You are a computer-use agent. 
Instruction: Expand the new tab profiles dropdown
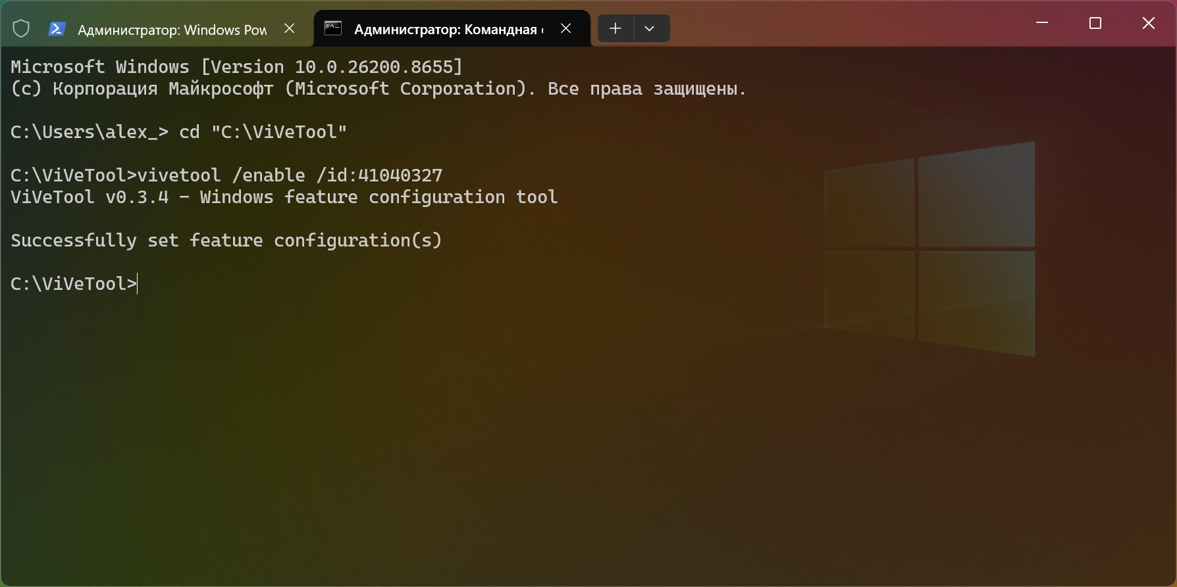tap(650, 28)
